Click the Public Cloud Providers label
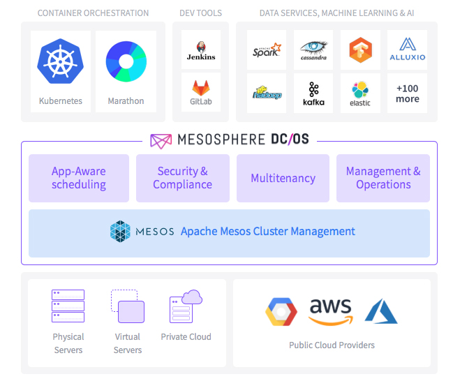 tap(332, 345)
